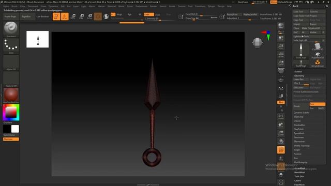The height and width of the screenshot is (186, 331).
Task: Select the Cylinder3D tool icon
Action: click(318, 47)
